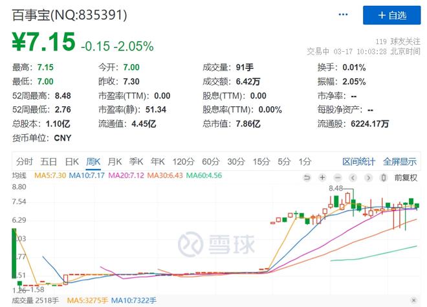Click the MA60:4.56 moving average label
Viewport: 427px width, 307px height.
(x=204, y=176)
